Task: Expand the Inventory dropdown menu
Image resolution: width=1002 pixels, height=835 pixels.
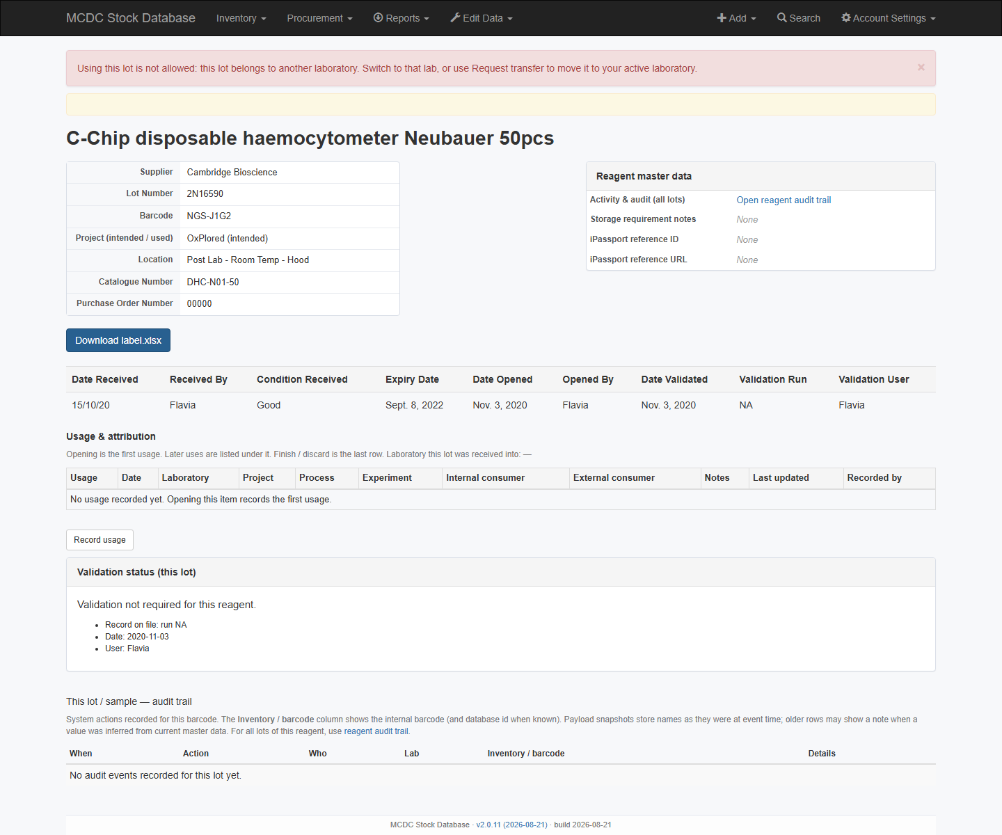Action: [241, 18]
